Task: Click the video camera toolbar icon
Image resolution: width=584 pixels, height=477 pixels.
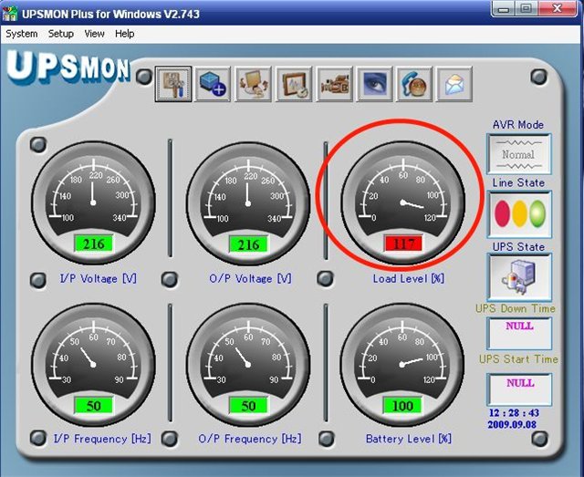Action: click(334, 84)
